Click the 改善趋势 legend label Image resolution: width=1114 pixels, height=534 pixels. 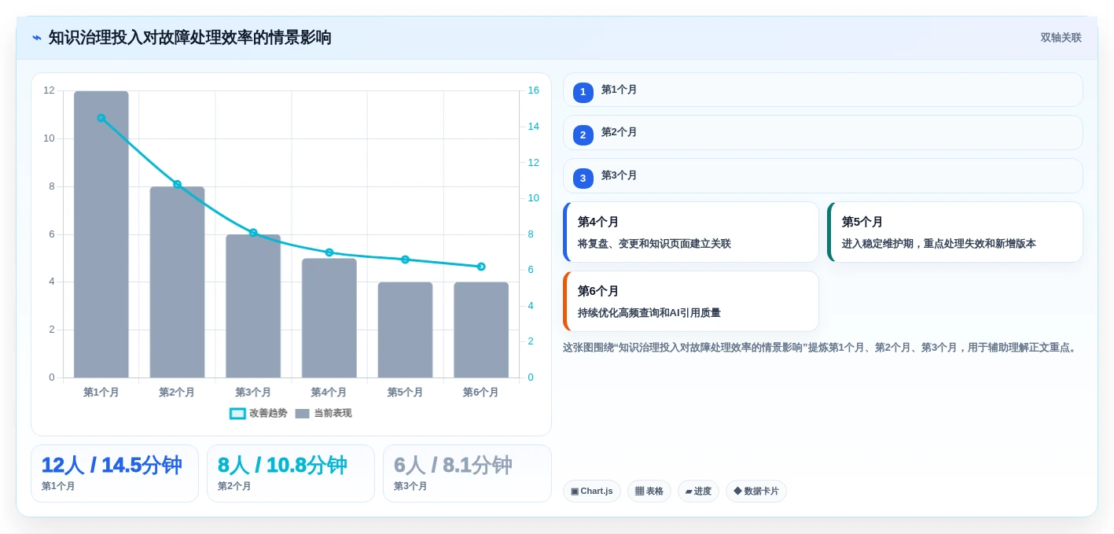click(x=268, y=414)
